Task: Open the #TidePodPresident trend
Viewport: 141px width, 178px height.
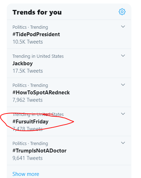Action: click(x=36, y=34)
